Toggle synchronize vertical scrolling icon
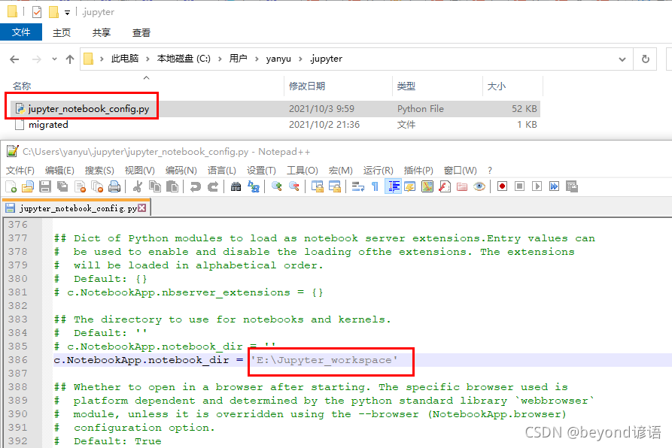The image size is (672, 448). point(317,186)
